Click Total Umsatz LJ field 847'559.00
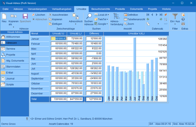 [x=75, y=99]
